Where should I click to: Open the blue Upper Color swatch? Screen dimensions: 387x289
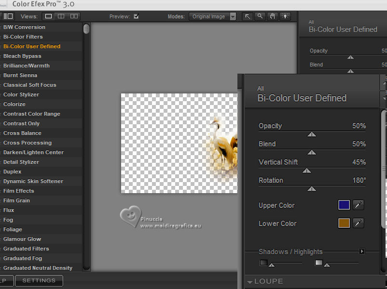coord(344,205)
